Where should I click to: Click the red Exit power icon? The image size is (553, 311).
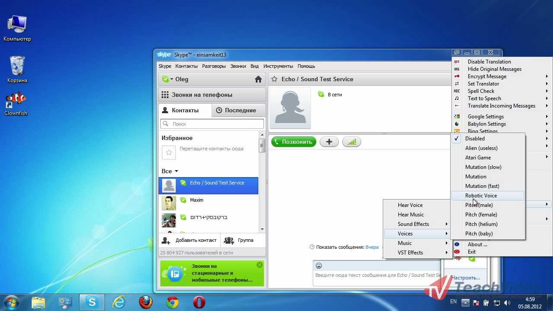coord(457,252)
